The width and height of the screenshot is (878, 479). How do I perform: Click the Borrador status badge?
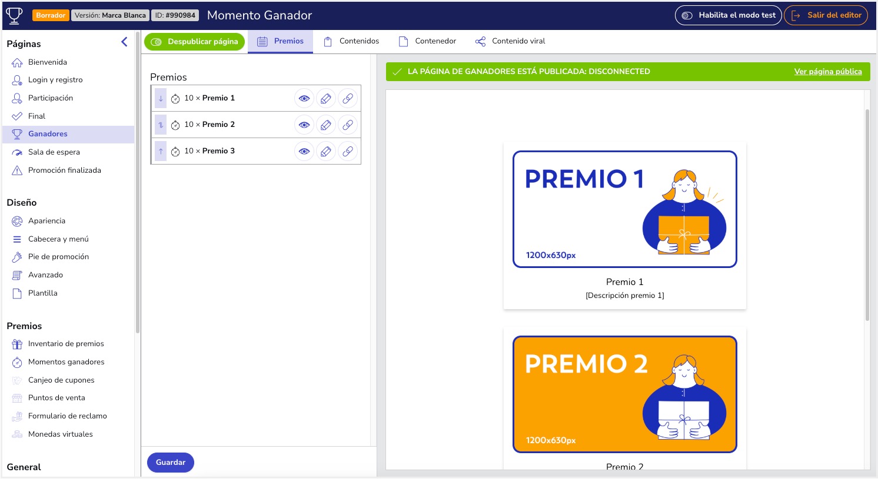coord(51,15)
